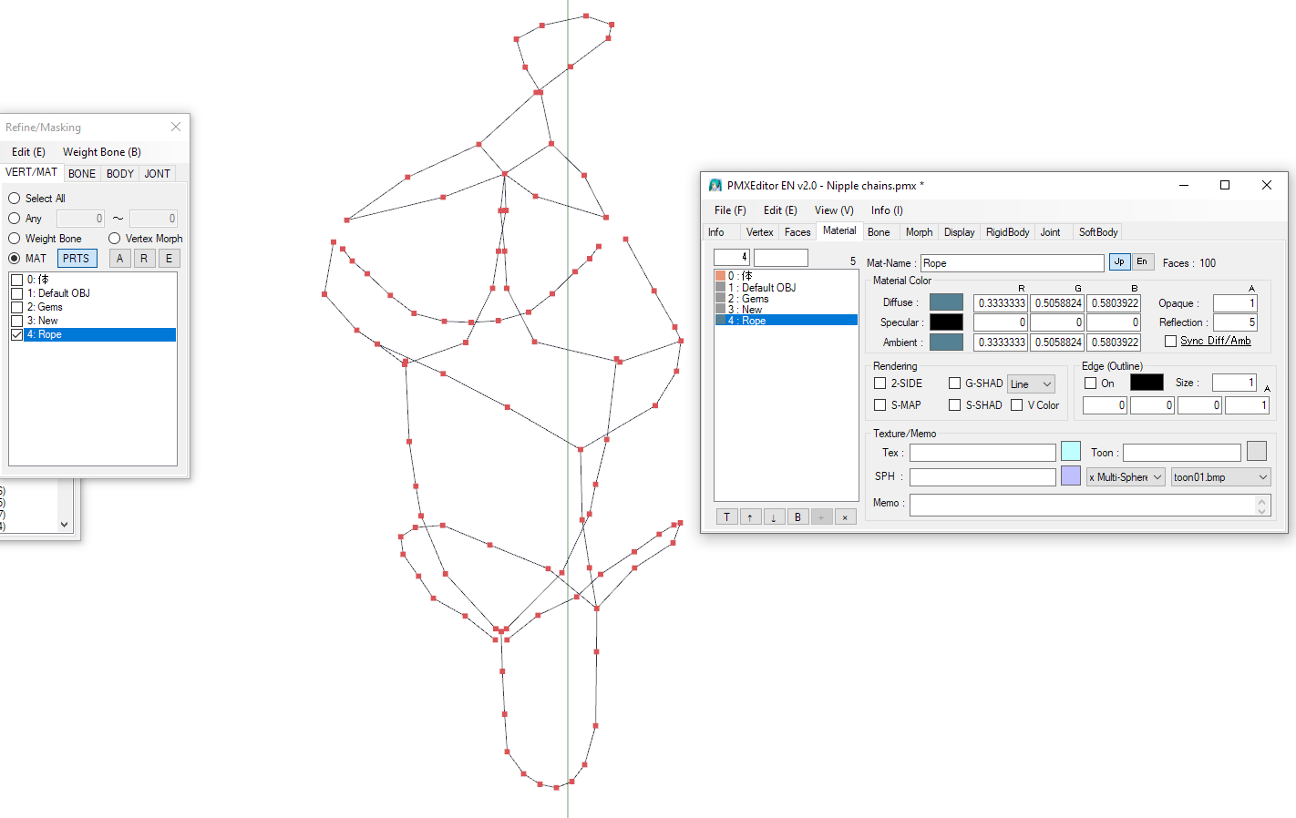Check the Sync Diff/Amb checkbox

[x=1171, y=341]
